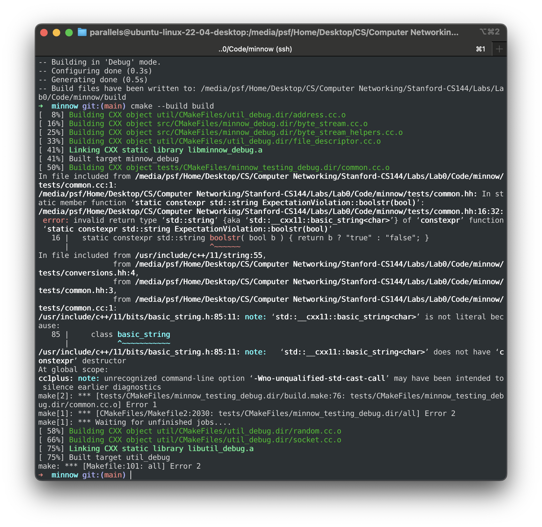Click the red error: label
The height and width of the screenshot is (527, 542).
(x=55, y=220)
